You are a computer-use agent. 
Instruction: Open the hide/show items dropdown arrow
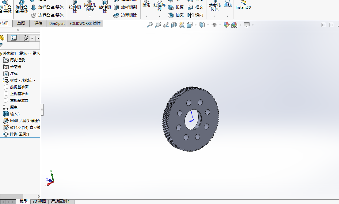[220, 25]
